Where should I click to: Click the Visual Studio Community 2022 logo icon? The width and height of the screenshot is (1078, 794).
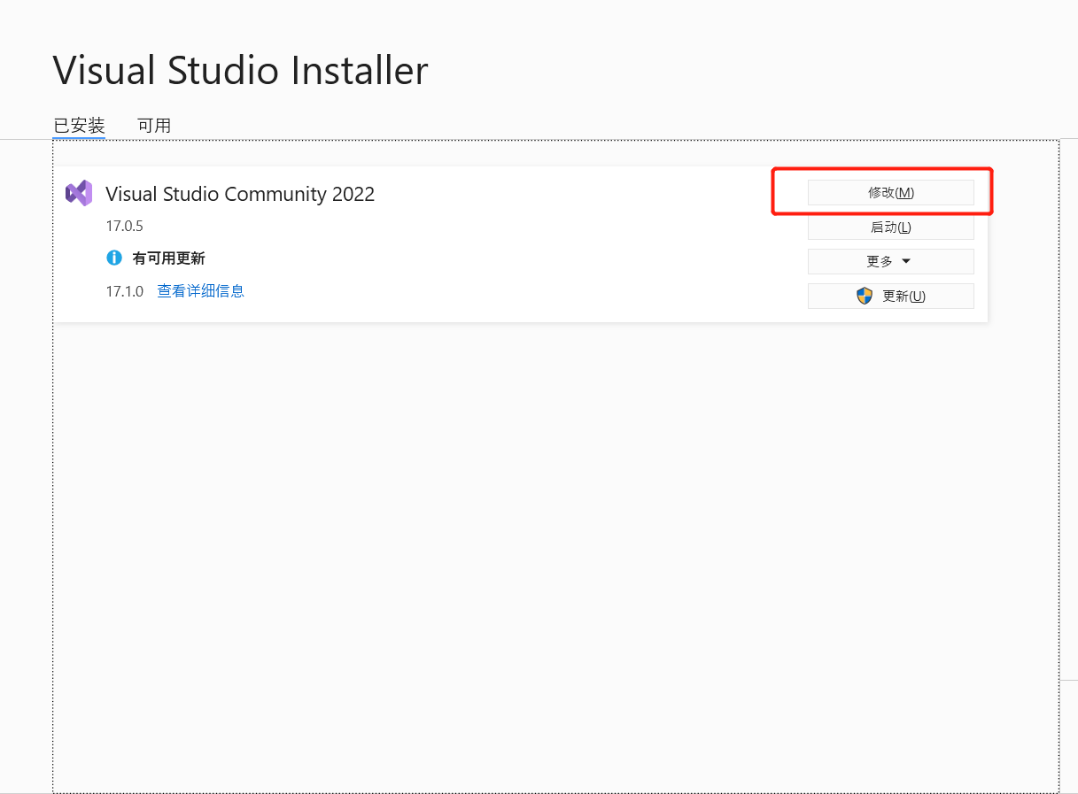tap(79, 193)
